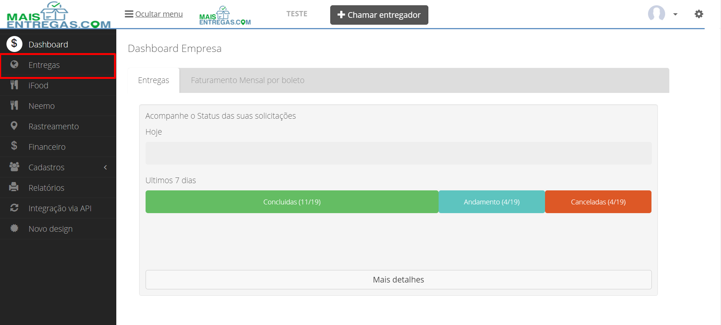
Task: Click the Ocultar menu link
Action: (x=159, y=14)
